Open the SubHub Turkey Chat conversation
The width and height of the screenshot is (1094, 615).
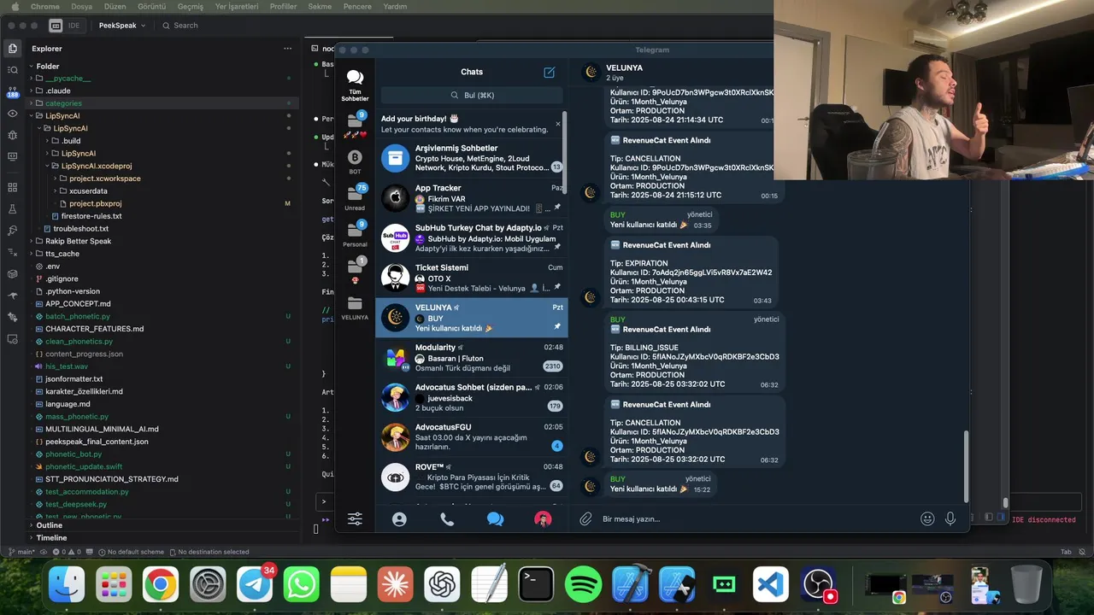(x=472, y=238)
